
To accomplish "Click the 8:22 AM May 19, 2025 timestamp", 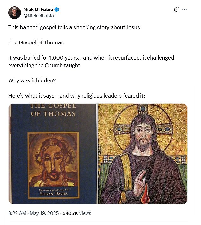I will coord(34,213).
